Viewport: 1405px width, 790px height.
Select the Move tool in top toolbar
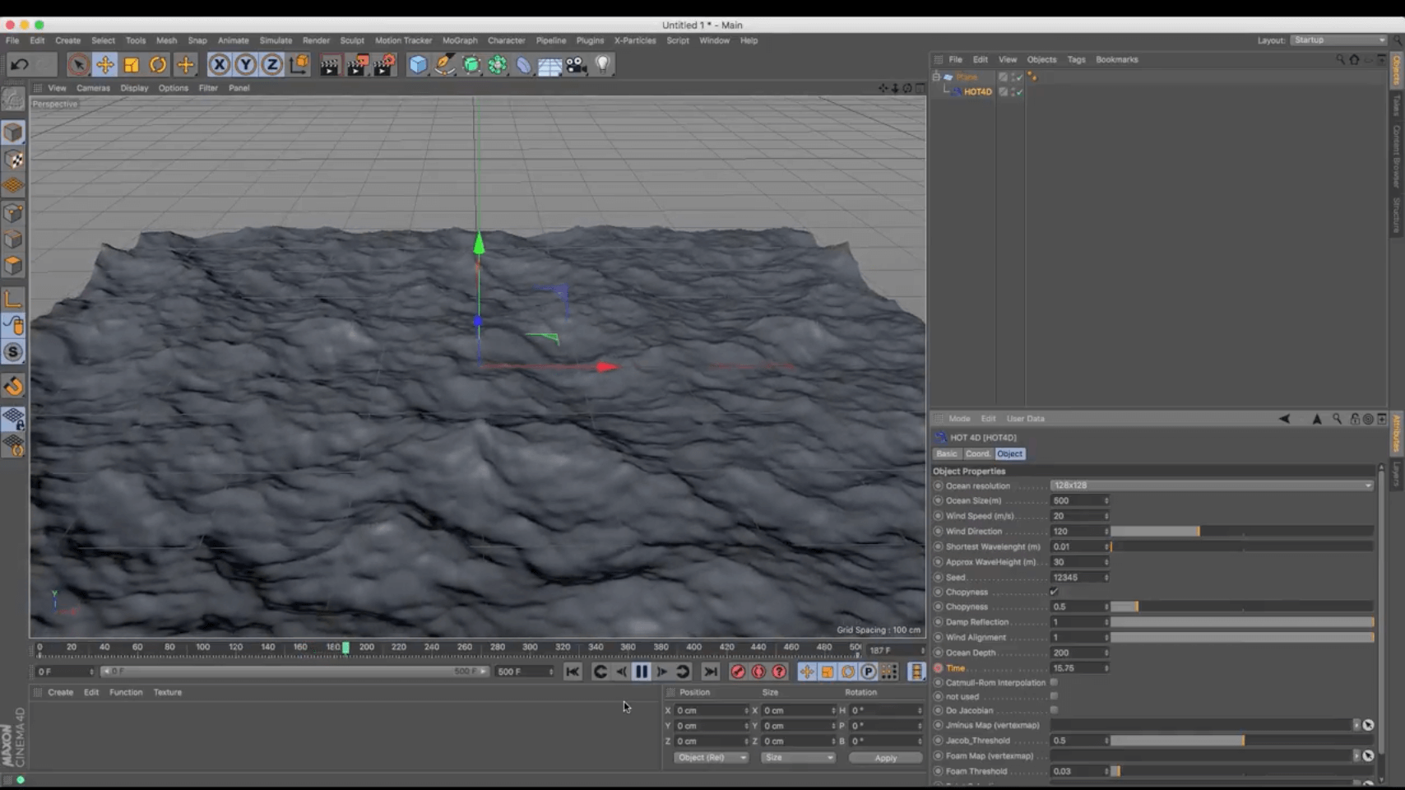(105, 64)
